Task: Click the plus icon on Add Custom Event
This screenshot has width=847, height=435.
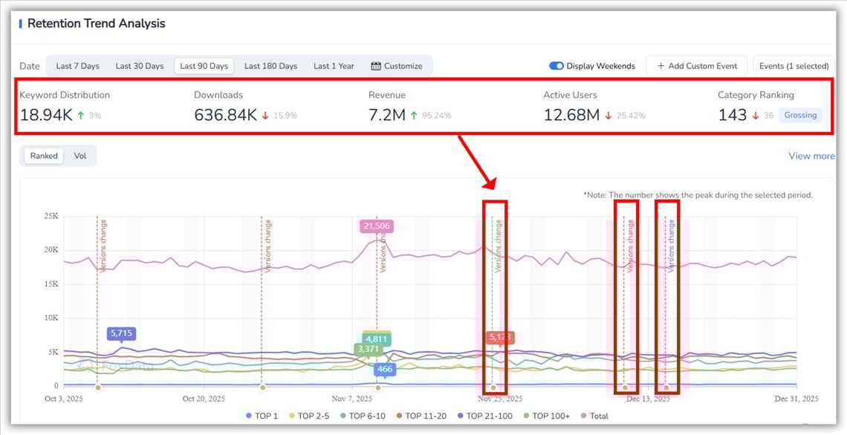Action: coord(661,66)
